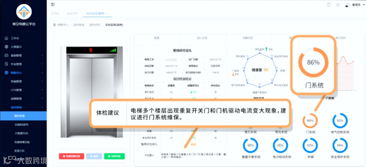Click the 95% 电力拖动系统 gauge
This screenshot has height=167, width=366.
280,145
